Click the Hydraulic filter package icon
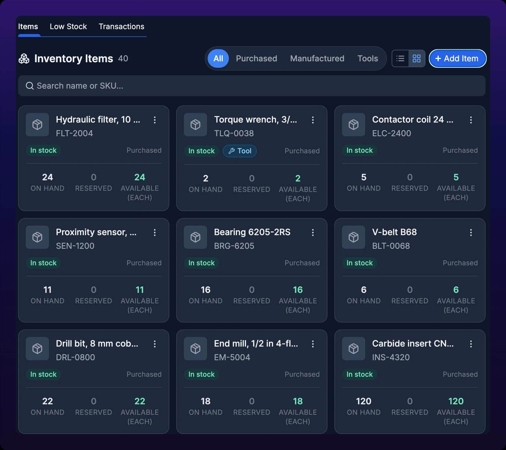Viewport: 506px width, 450px height. 37,125
